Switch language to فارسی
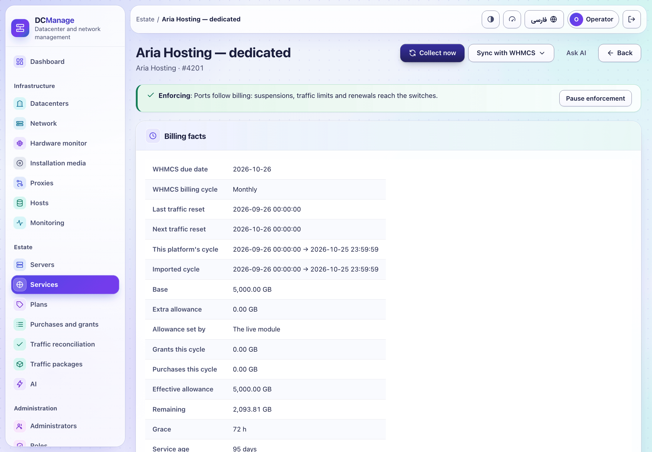 (x=544, y=19)
